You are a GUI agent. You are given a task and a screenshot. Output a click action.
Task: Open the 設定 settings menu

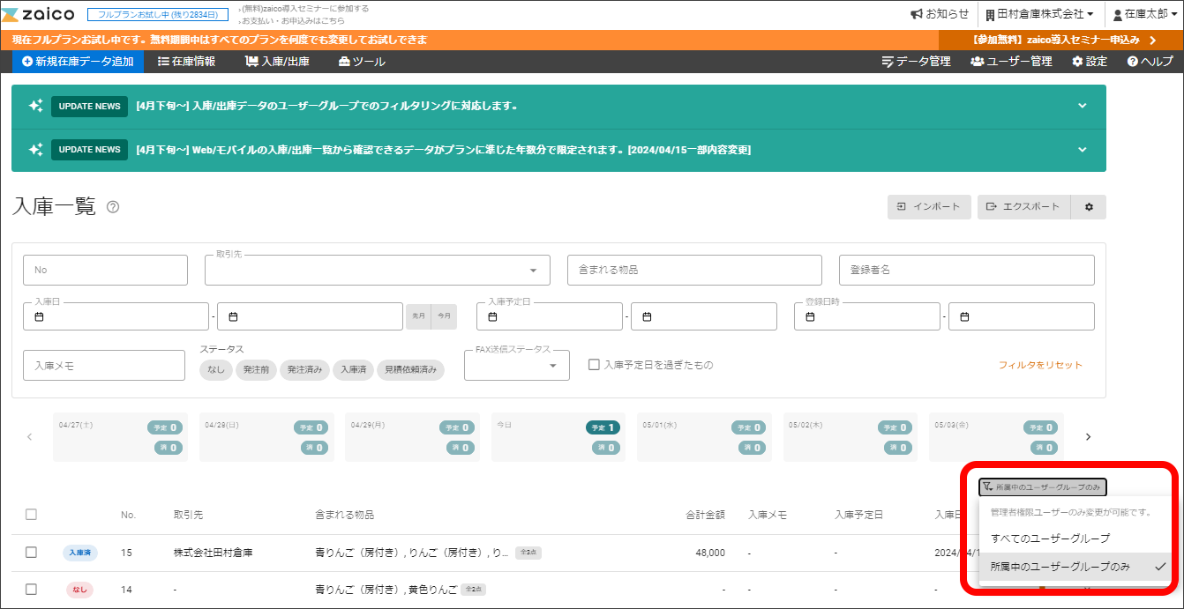pos(1090,62)
